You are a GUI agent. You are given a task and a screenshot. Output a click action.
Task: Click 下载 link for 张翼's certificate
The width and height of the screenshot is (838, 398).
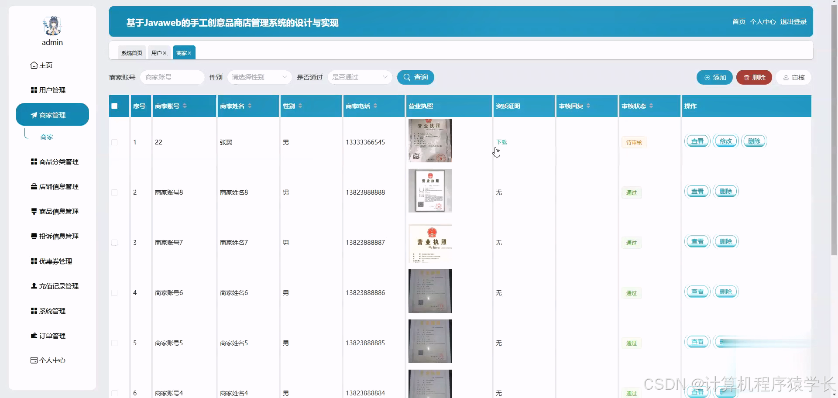pyautogui.click(x=501, y=142)
